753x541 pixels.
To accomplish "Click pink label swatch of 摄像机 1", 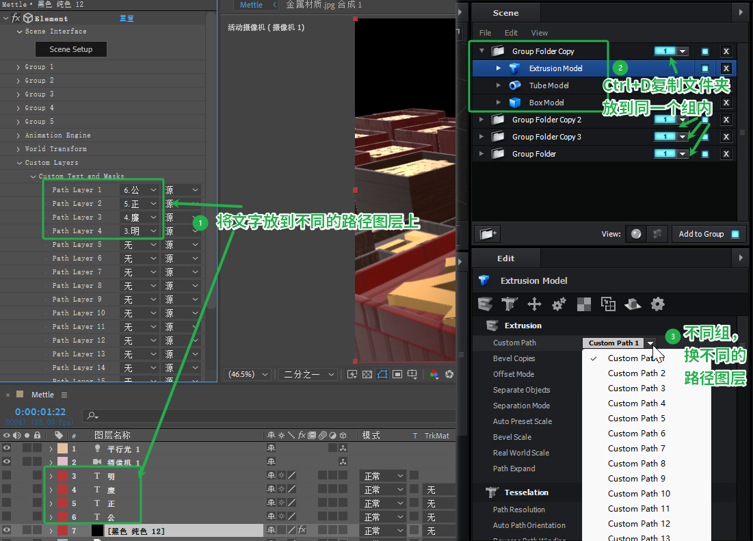I will (x=62, y=462).
